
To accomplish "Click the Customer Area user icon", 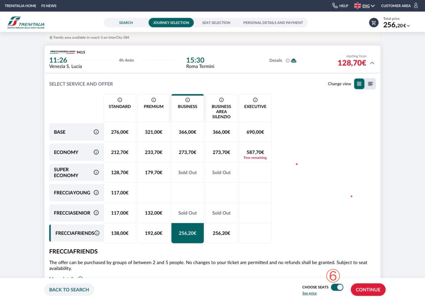I will [x=416, y=6].
